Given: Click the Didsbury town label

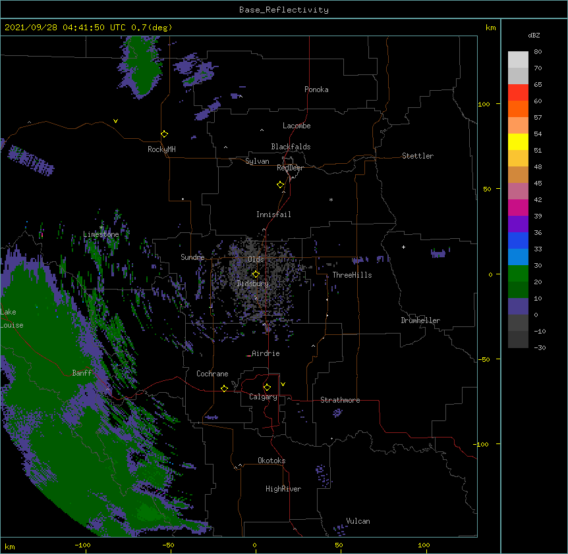Looking at the screenshot, I should click(253, 284).
